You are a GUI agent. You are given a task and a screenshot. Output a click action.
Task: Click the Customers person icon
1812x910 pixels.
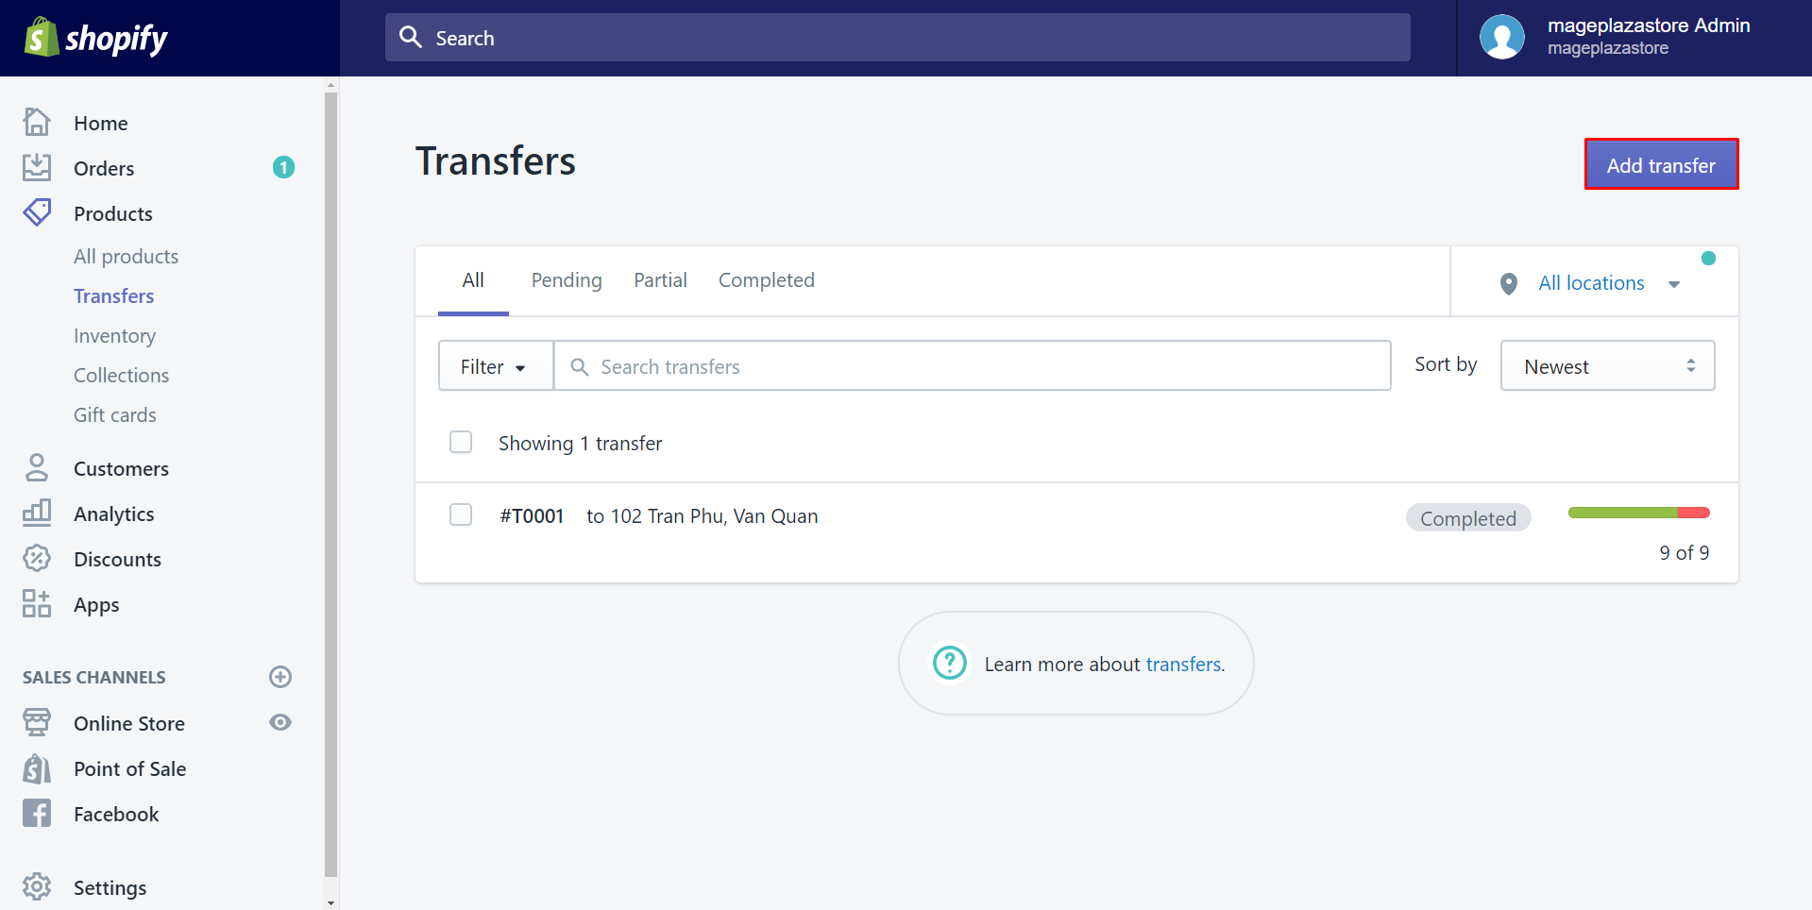[x=37, y=467]
